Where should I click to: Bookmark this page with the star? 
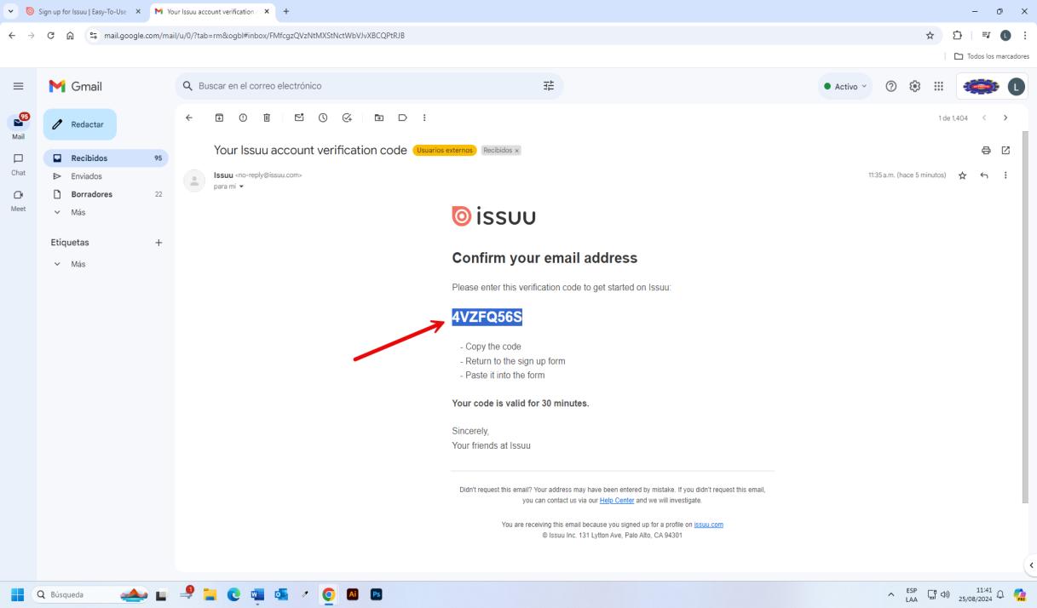click(930, 36)
